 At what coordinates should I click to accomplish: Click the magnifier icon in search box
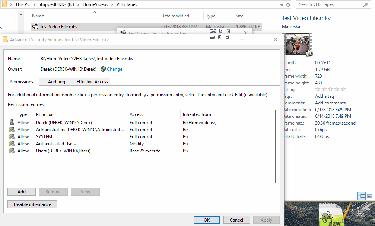(x=365, y=4)
